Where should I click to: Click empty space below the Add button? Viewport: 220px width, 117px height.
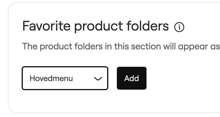[132, 100]
